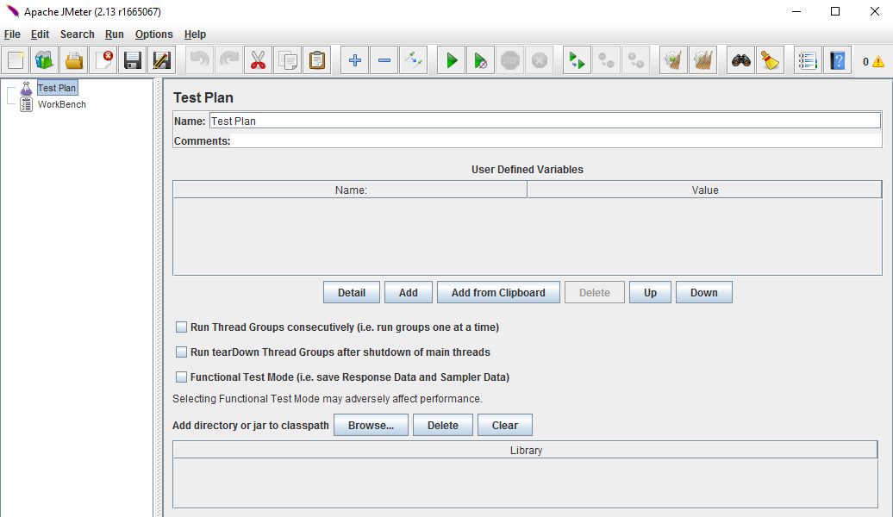893x517 pixels.
Task: Click the Reset Search broom icon
Action: 770,60
